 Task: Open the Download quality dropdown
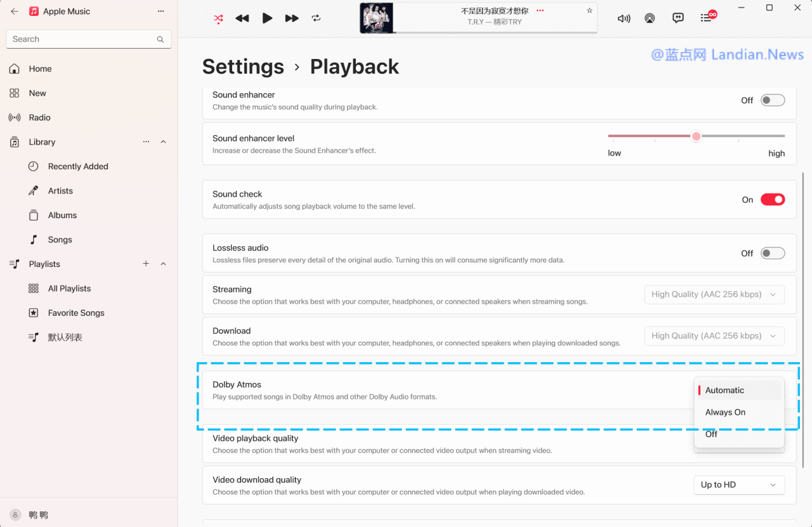pyautogui.click(x=714, y=336)
